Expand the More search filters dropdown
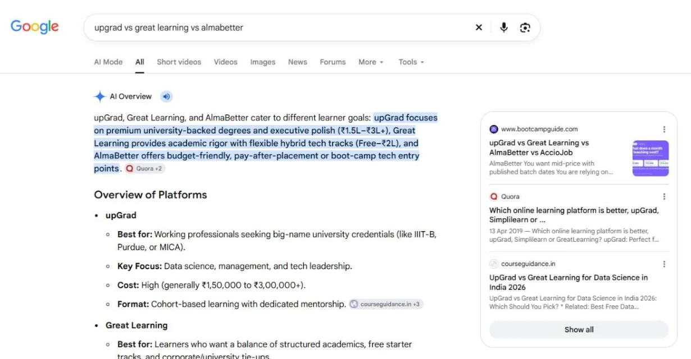Screen dimensions: 691x359 tap(371, 62)
